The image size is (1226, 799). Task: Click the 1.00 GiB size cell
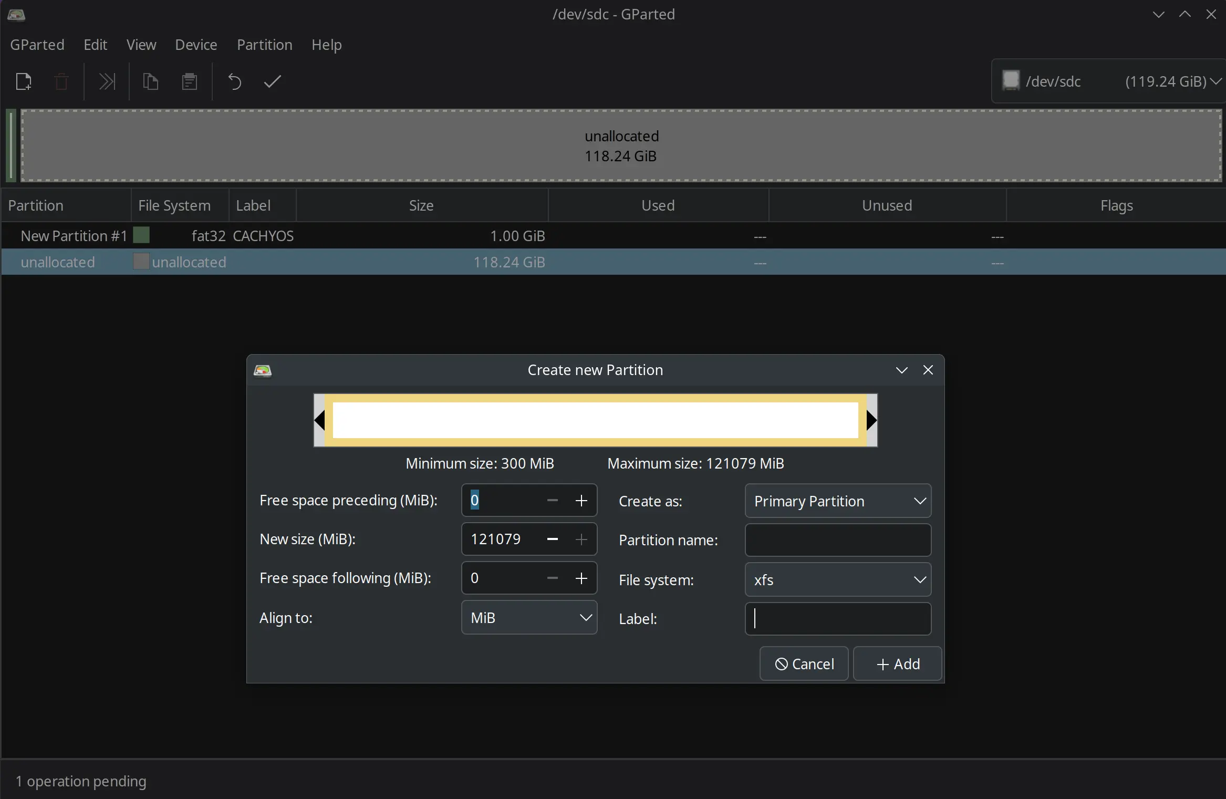tap(517, 236)
